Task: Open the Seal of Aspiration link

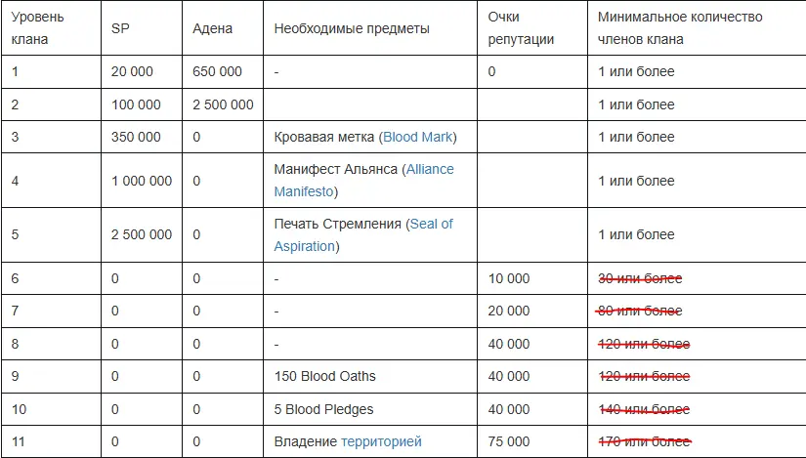Action: [x=430, y=224]
